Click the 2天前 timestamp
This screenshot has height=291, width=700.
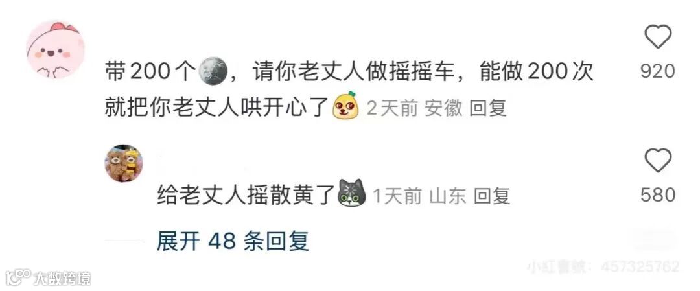pos(392,108)
